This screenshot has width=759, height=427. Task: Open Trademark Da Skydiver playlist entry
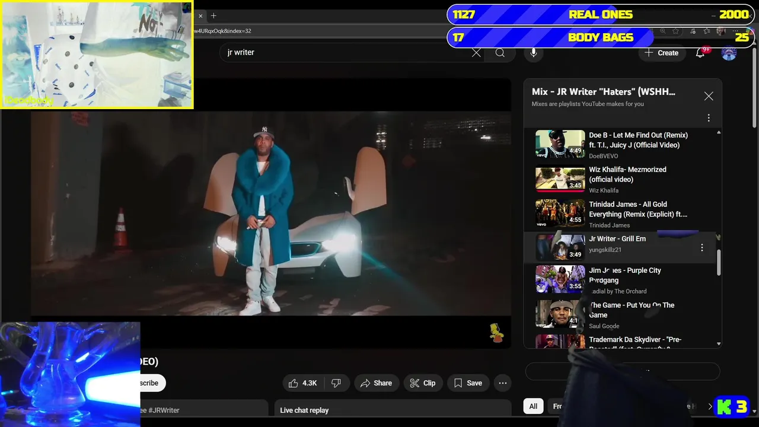click(620, 342)
